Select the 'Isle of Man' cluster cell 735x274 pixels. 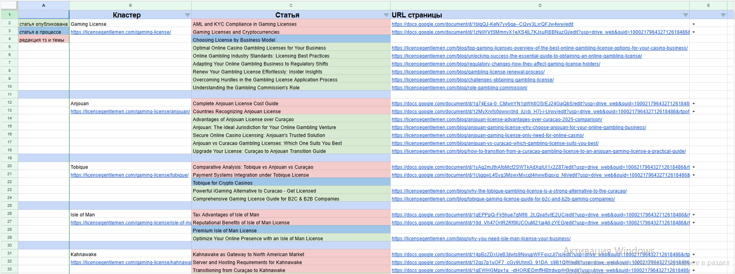83,215
